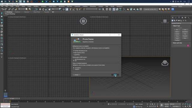
Task: Click the Box primitive button
Action: pyautogui.click(x=177, y=30)
